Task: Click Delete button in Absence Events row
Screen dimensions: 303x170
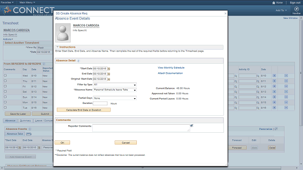Action: [x=272, y=148]
